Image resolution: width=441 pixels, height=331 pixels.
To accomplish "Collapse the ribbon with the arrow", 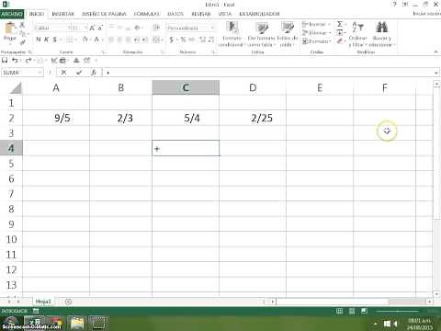I will pos(435,51).
